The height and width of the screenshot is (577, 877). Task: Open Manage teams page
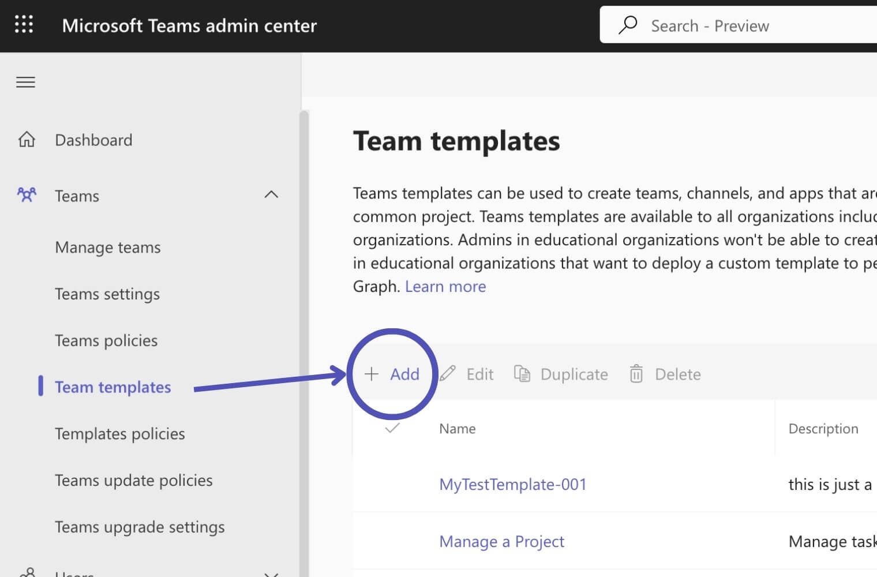pyautogui.click(x=108, y=247)
